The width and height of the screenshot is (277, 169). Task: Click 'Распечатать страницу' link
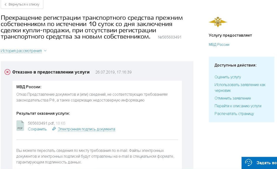click(x=234, y=114)
